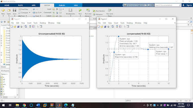Click the Search Documentation field
Image resolution: width=193 pixels, height=108 pixels.
coord(168,5)
